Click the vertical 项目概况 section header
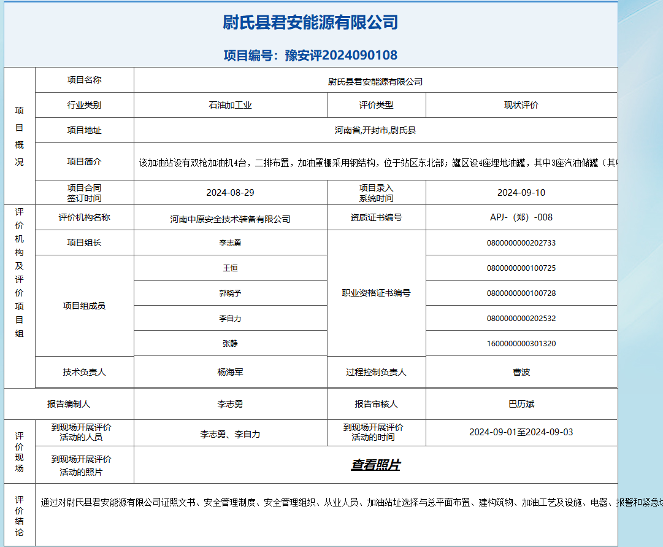Image resolution: width=663 pixels, height=547 pixels. point(20,136)
